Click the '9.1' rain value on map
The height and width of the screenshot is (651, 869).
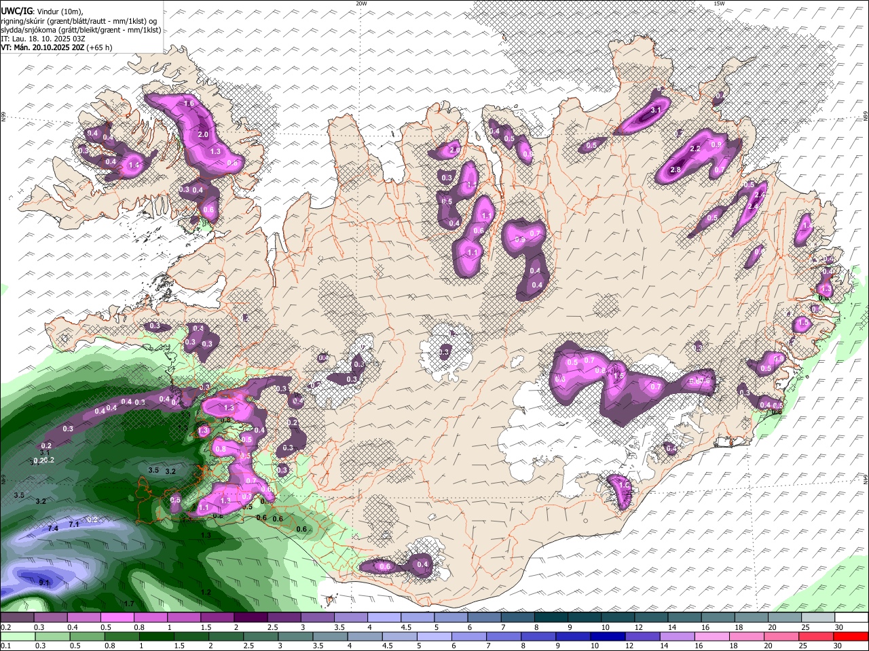(45, 583)
